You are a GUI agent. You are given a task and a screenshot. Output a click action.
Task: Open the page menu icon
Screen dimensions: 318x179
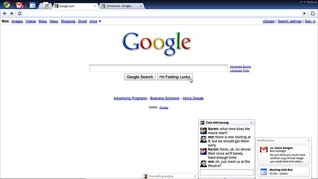tap(312, 14)
